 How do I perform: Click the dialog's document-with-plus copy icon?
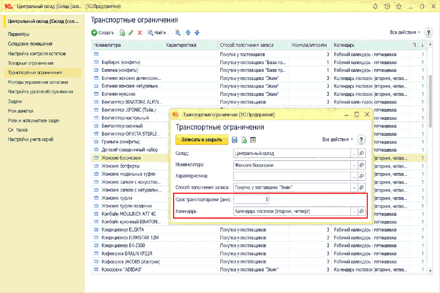click(244, 140)
